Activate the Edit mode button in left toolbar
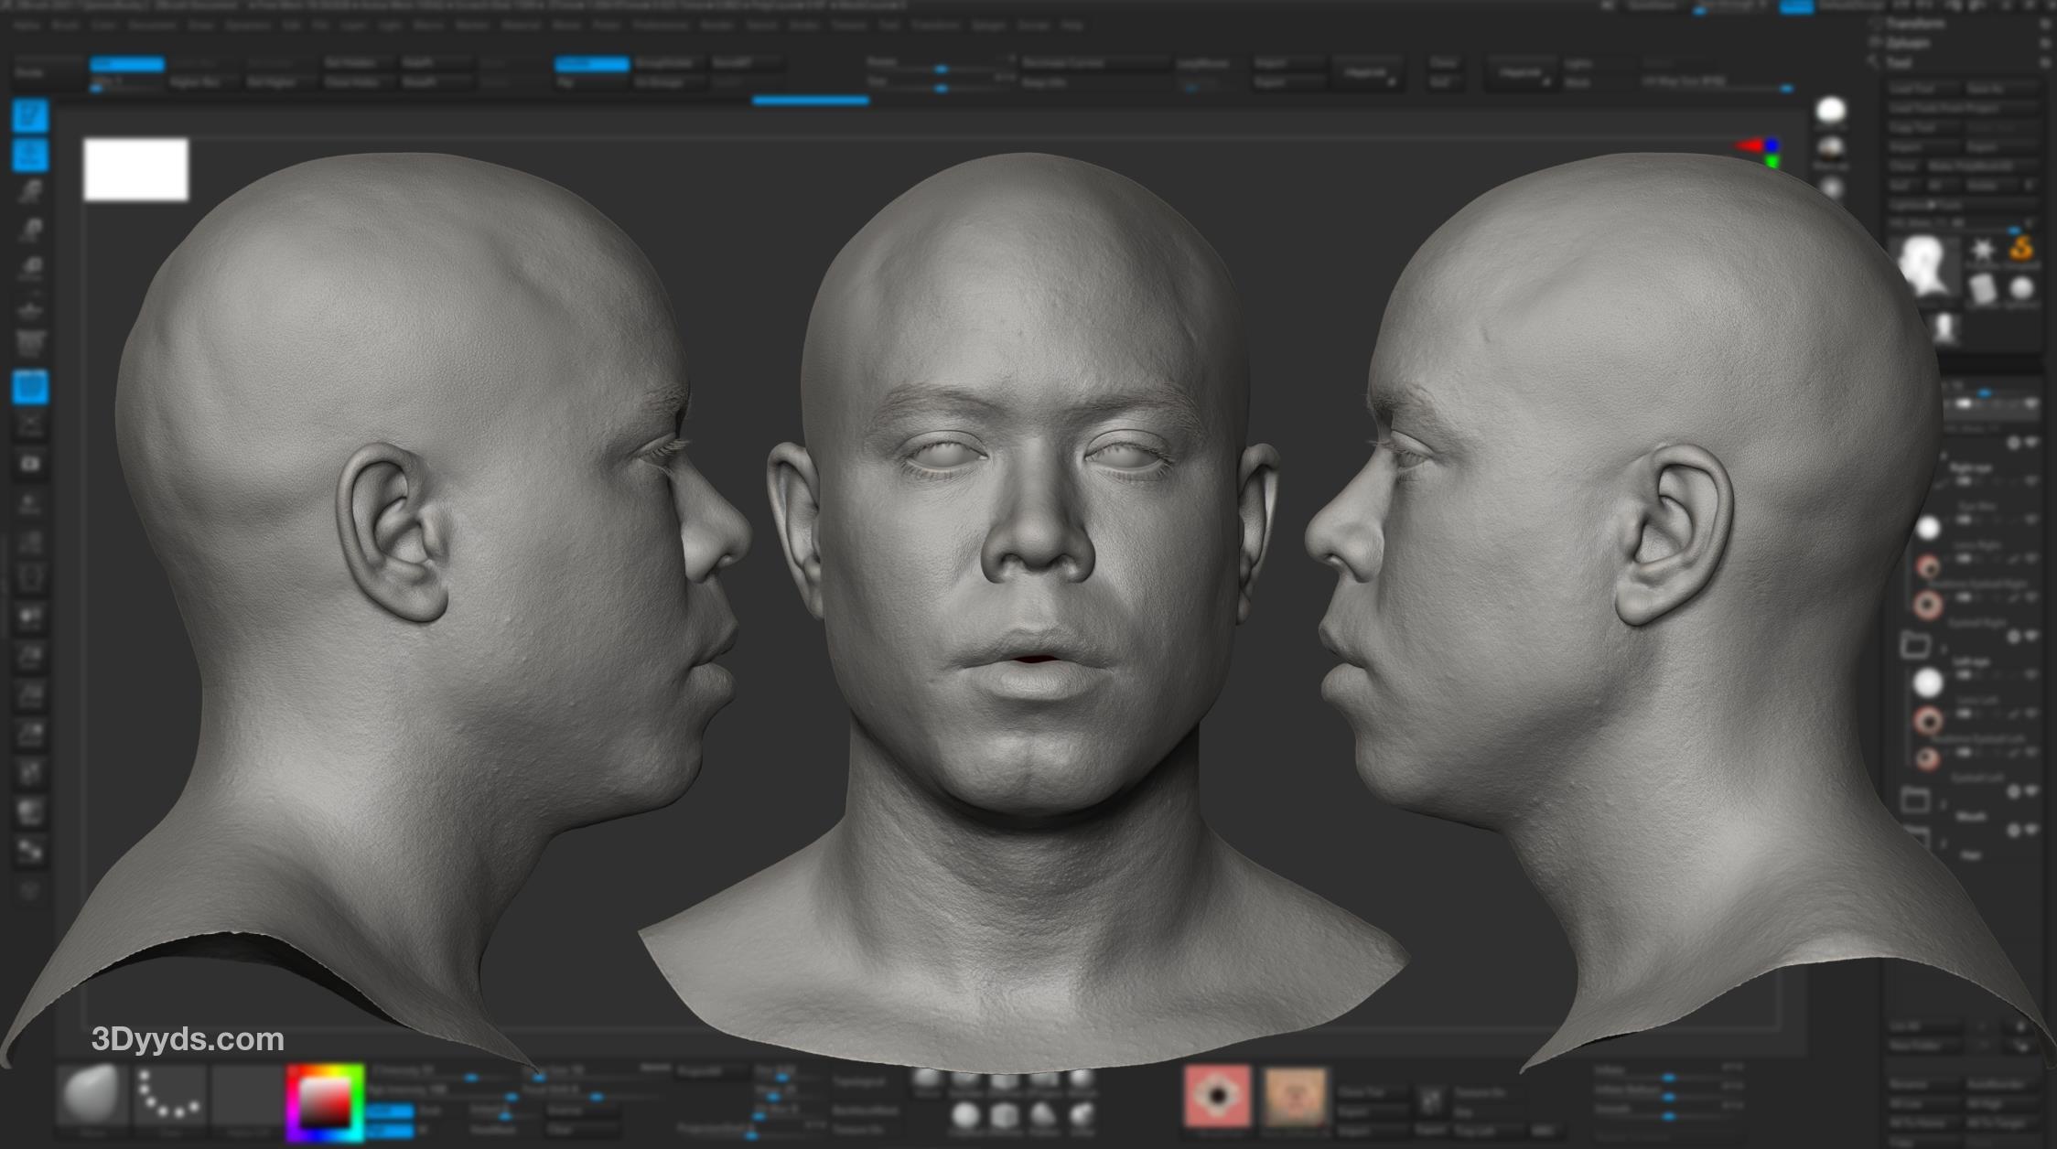 (30, 116)
